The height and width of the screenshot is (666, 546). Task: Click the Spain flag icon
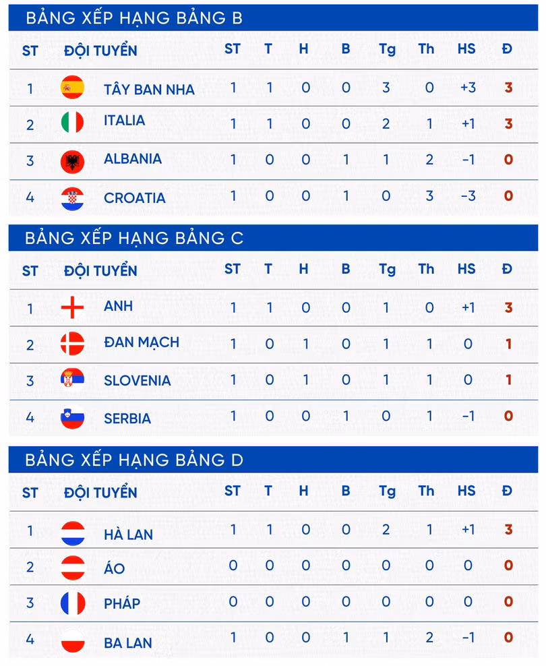pos(72,88)
